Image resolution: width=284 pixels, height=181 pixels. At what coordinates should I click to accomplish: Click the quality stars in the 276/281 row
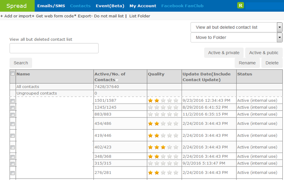point(163,173)
